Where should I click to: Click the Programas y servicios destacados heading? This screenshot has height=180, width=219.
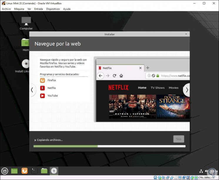[59, 74]
